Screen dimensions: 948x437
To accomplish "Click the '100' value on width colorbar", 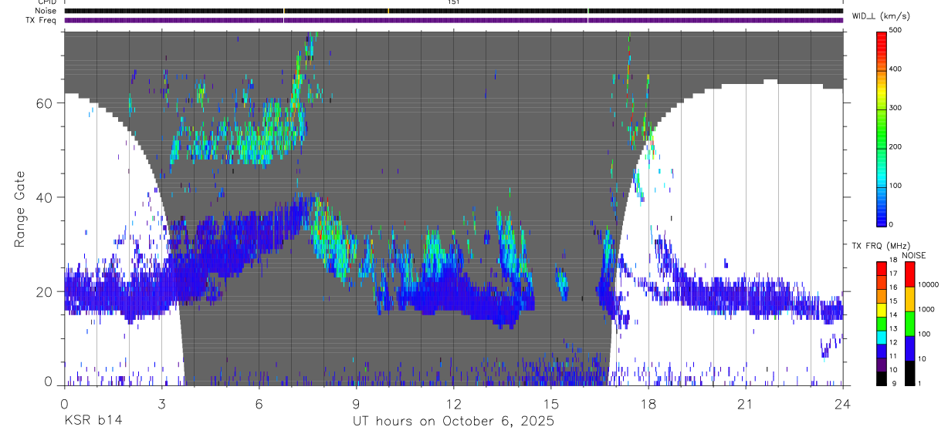I will pos(896,186).
